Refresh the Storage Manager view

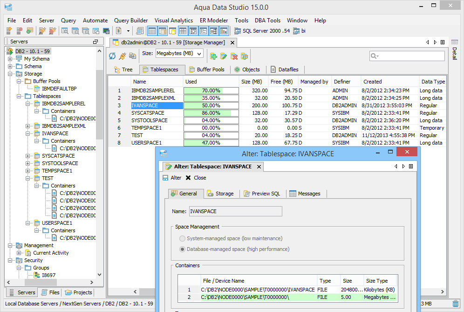pyautogui.click(x=112, y=55)
